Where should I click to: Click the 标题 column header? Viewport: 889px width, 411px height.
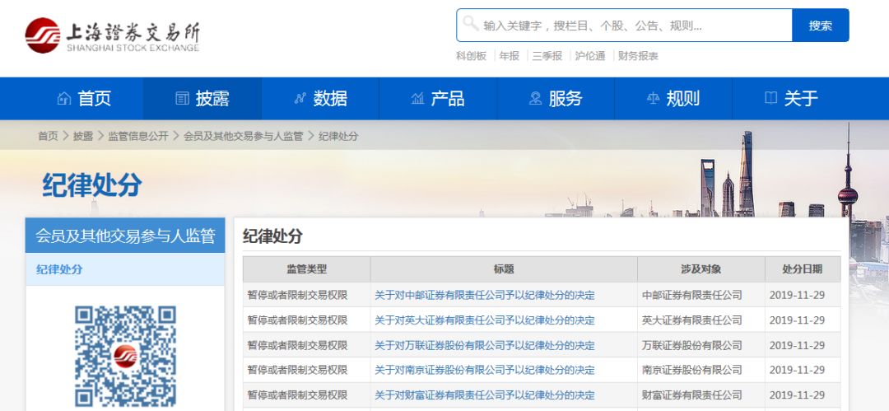click(x=504, y=269)
